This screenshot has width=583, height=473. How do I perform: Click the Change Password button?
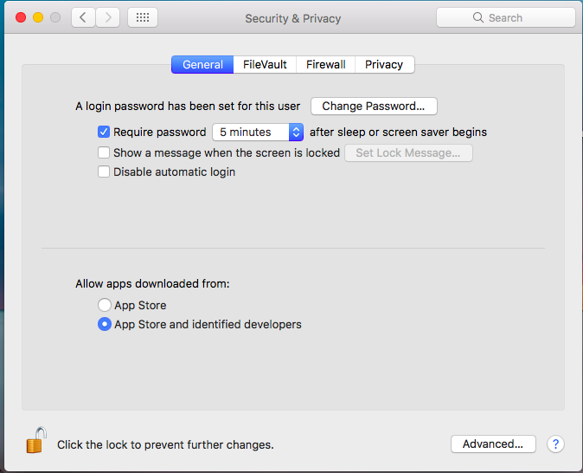[x=374, y=107]
